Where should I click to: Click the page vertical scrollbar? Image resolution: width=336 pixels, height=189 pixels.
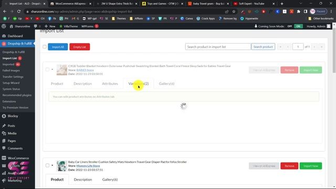pyautogui.click(x=334, y=50)
